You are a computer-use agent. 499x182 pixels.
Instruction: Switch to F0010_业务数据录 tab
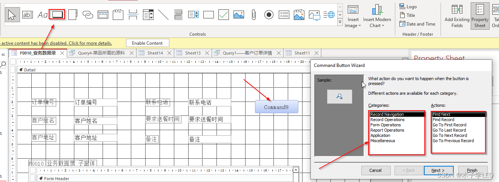(x=38, y=53)
